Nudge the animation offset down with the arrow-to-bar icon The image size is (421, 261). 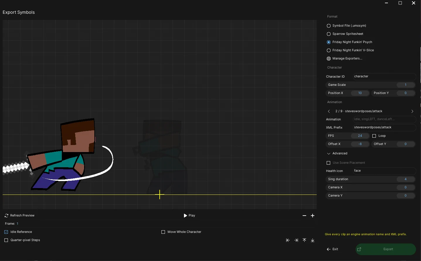tap(313, 240)
